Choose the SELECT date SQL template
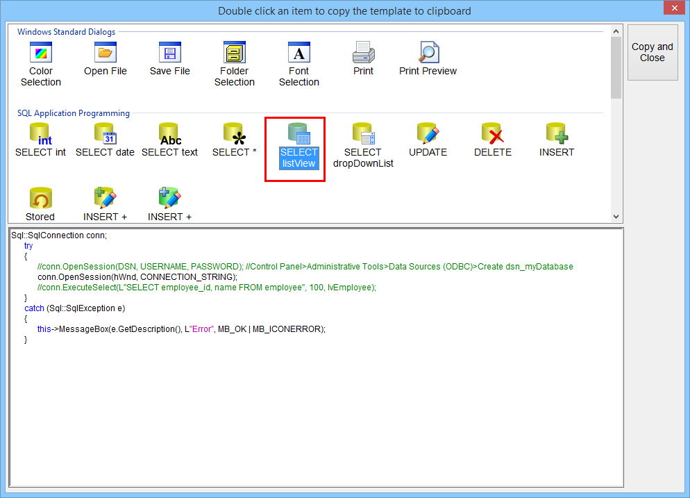 click(x=105, y=140)
